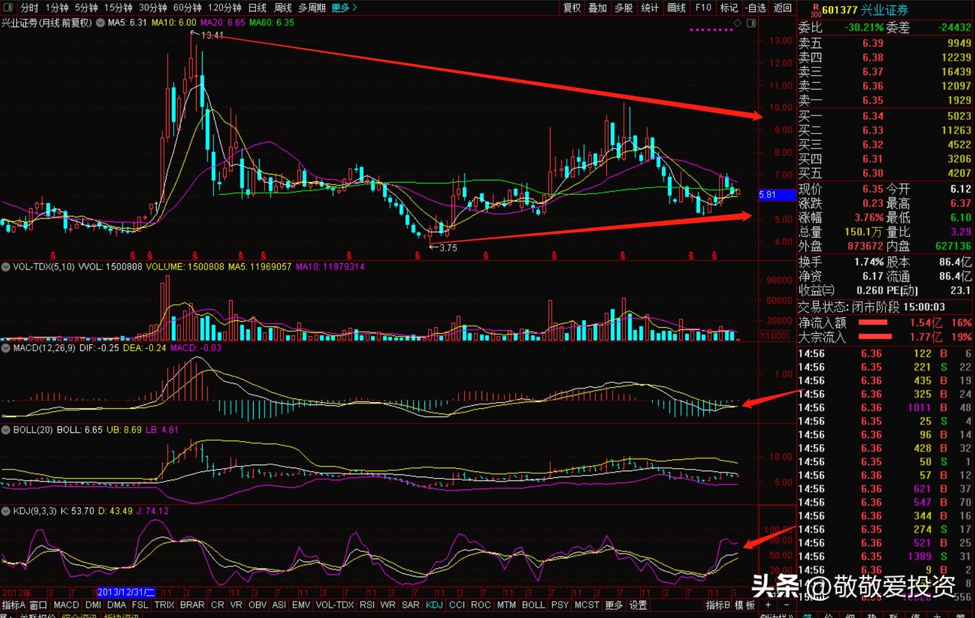The image size is (975, 618).
Task: Open the bottom 更多 indicators list
Action: pos(614,605)
